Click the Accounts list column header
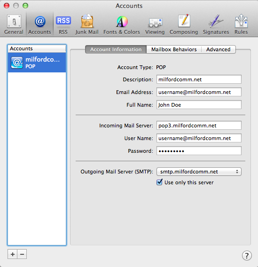This screenshot has height=267, width=258. 37,48
